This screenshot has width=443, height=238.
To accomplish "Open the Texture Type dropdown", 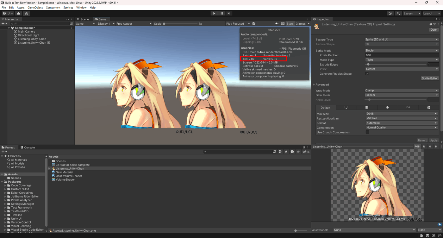I will point(401,40).
